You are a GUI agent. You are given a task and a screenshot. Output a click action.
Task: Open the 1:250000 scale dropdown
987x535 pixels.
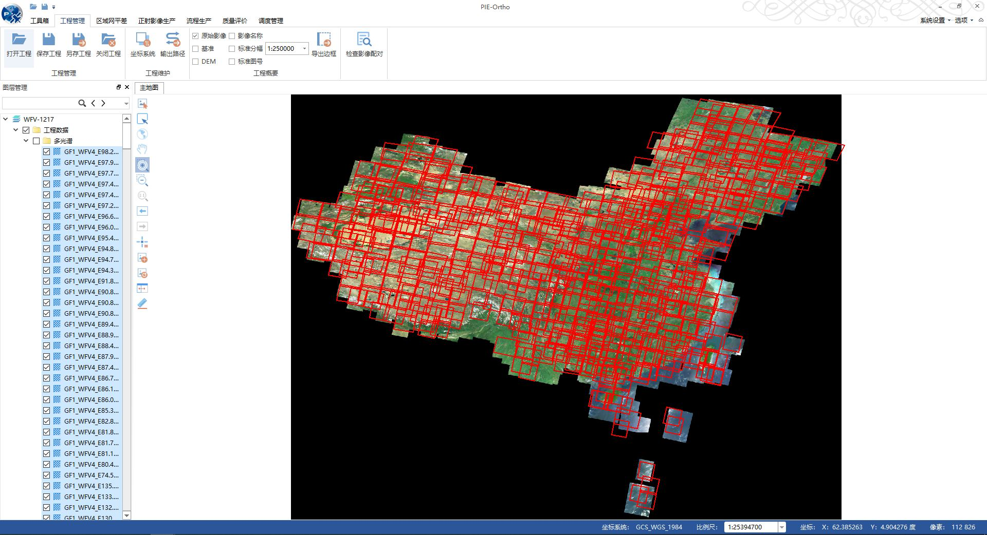(x=304, y=49)
